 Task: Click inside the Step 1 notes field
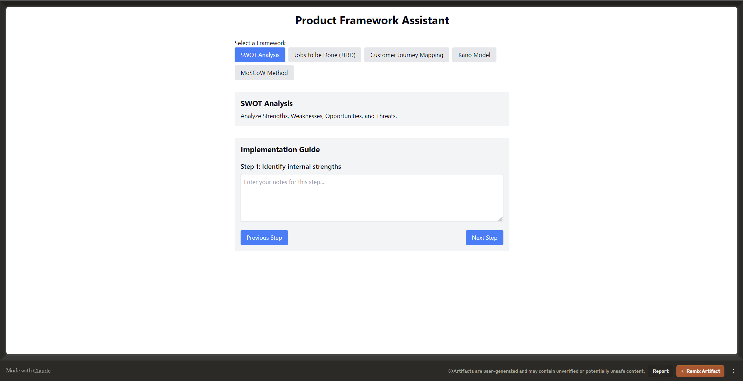371,197
